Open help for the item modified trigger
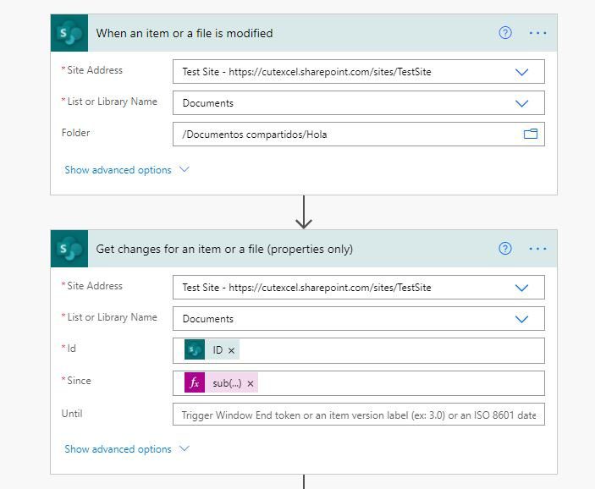This screenshot has height=489, width=595. click(x=505, y=33)
